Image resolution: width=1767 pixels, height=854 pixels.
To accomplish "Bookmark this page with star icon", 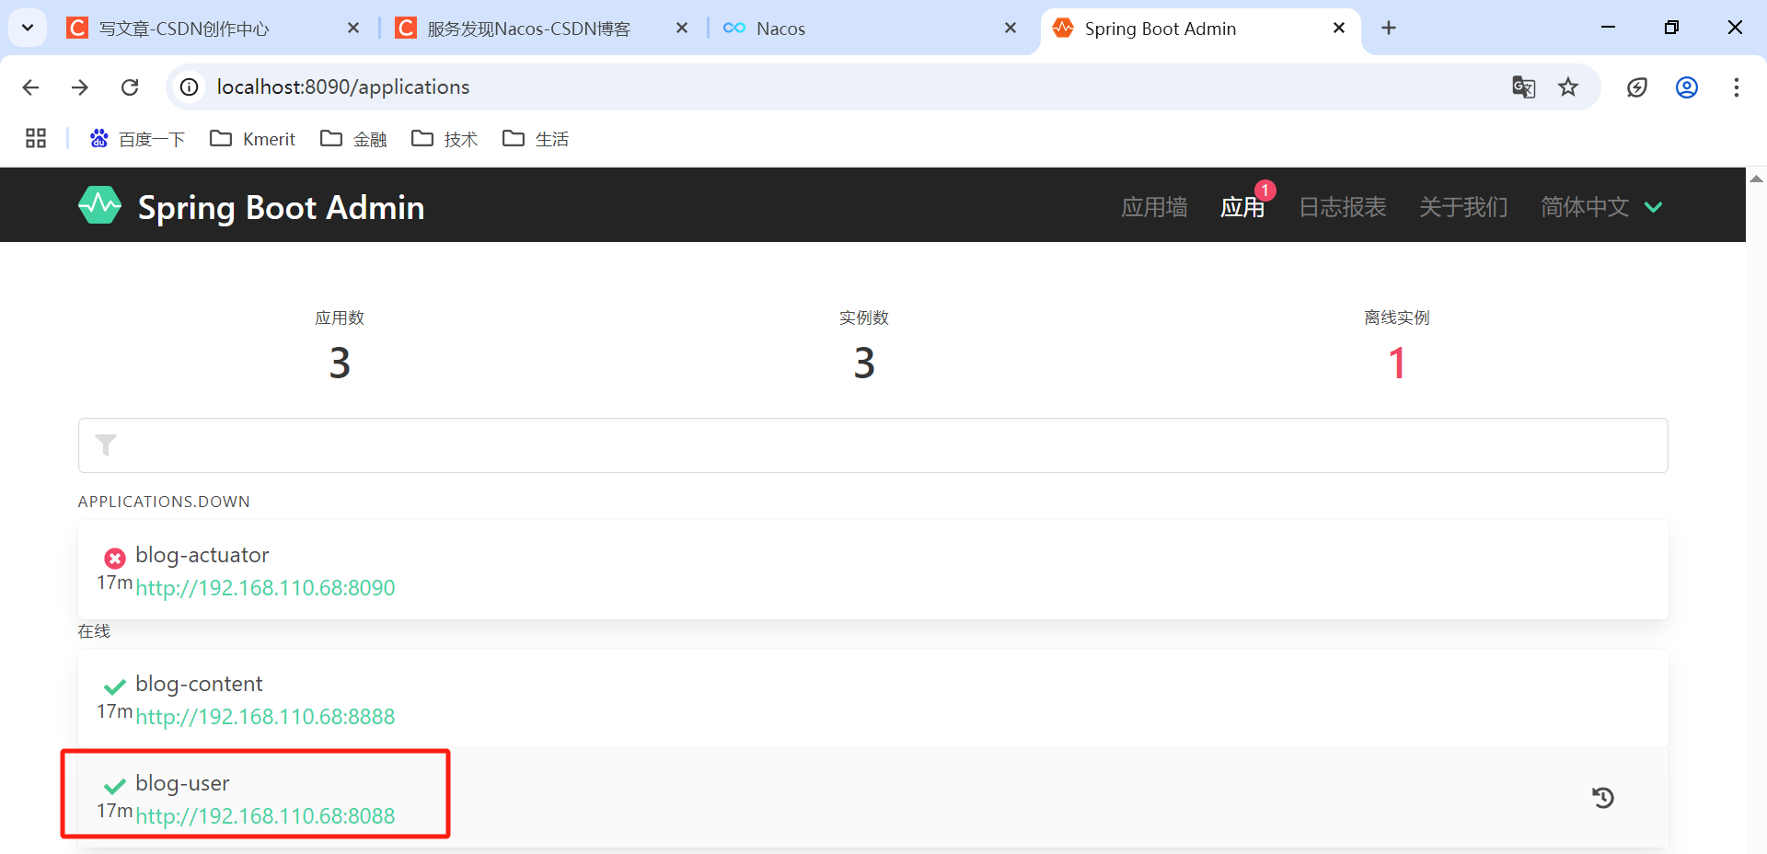I will (x=1568, y=87).
